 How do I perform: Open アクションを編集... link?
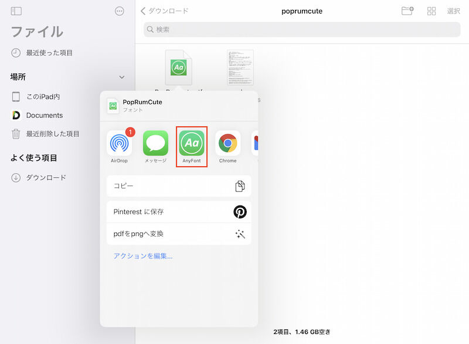click(143, 256)
